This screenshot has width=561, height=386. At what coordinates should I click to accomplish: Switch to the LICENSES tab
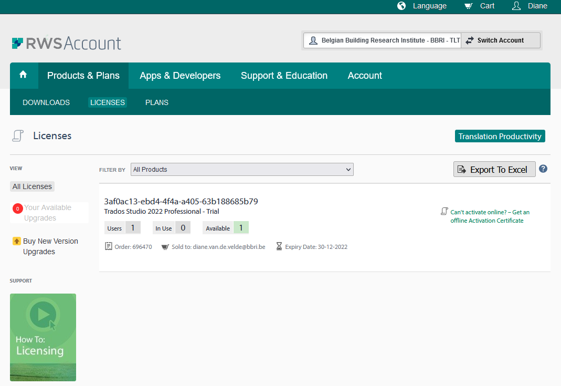pyautogui.click(x=107, y=102)
